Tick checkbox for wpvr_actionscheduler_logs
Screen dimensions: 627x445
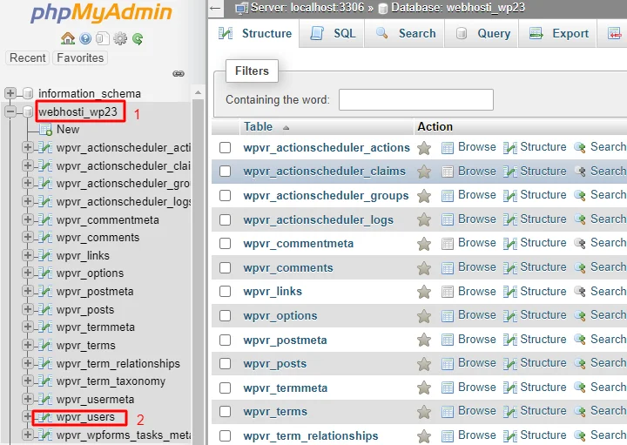(226, 219)
